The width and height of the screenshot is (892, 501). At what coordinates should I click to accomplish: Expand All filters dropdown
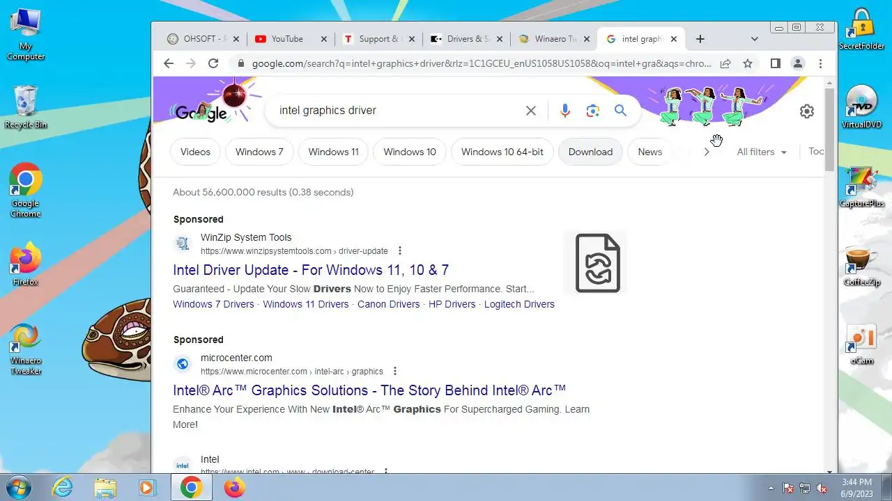pos(762,152)
